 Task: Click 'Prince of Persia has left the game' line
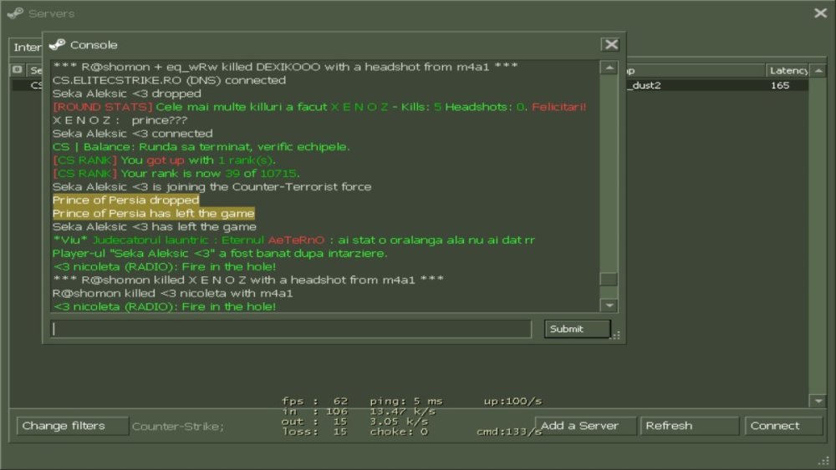154,214
